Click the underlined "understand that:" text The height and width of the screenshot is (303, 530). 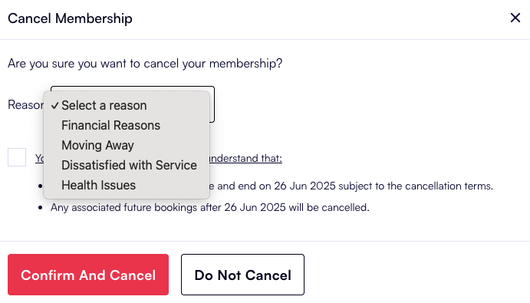(245, 158)
